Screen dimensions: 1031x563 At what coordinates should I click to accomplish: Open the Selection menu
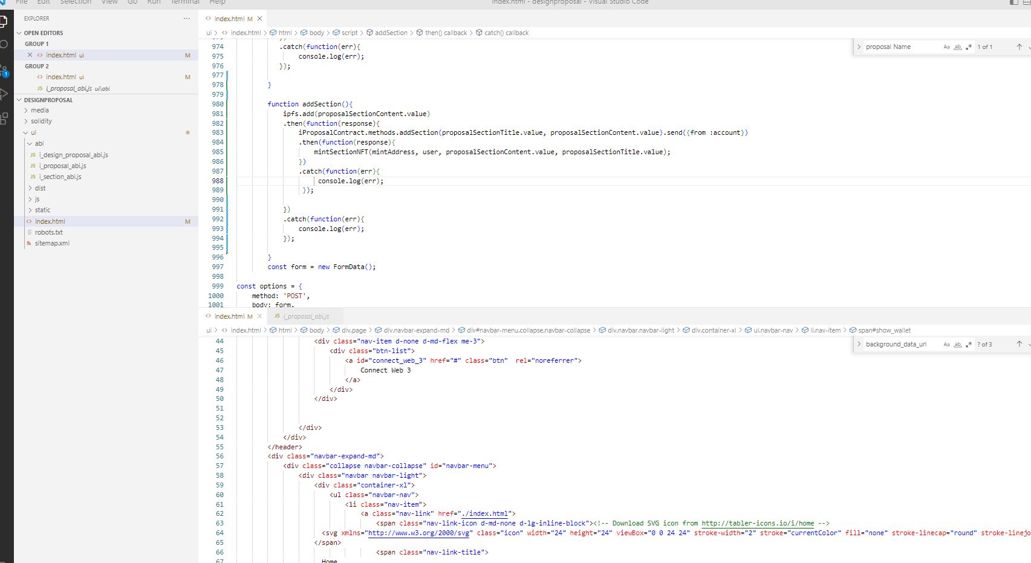[x=76, y=2]
